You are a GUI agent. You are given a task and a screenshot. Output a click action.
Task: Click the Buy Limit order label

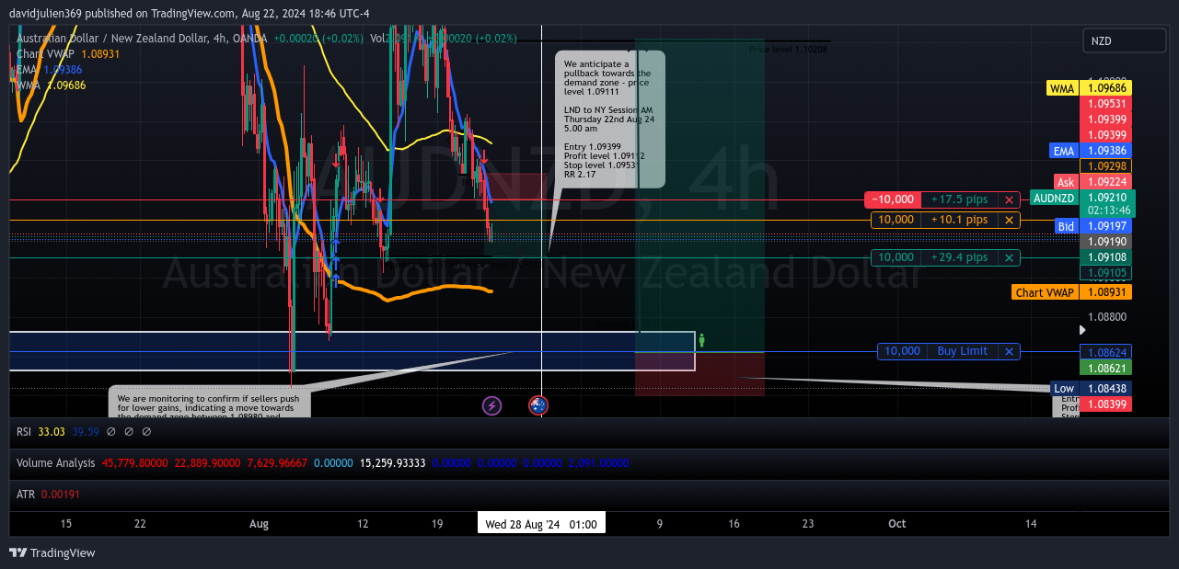coord(962,351)
